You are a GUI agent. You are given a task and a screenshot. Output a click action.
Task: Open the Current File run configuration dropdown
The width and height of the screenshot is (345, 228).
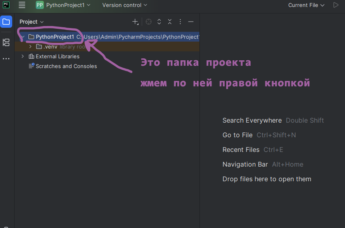[306, 5]
